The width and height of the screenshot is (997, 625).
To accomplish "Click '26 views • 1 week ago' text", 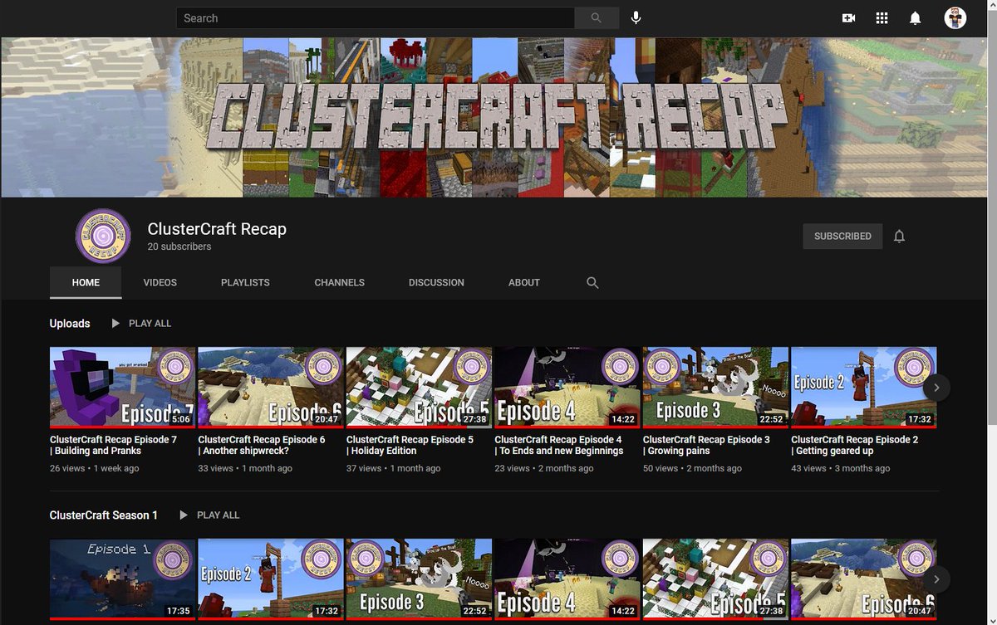I will pyautogui.click(x=95, y=468).
